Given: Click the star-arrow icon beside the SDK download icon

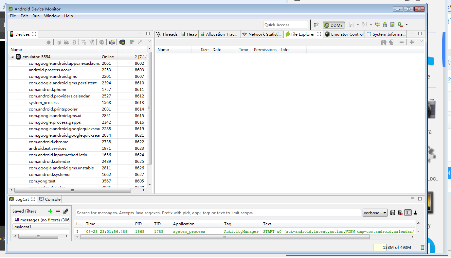Looking at the screenshot, I should (377, 25).
